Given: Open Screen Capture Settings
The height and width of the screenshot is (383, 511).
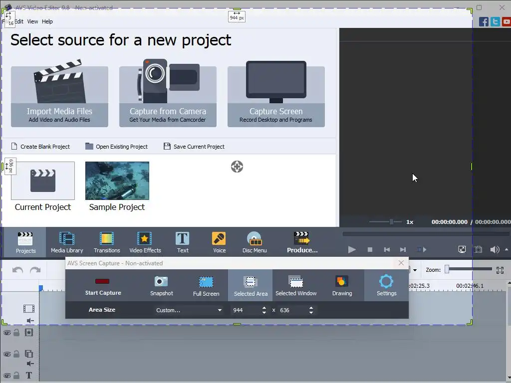Looking at the screenshot, I should 386,286.
